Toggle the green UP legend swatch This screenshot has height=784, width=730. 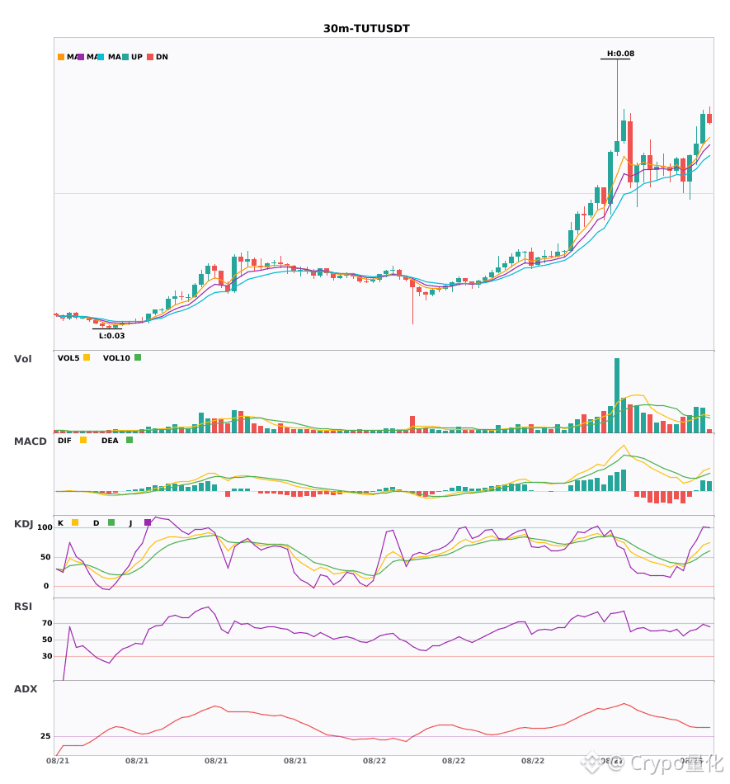click(125, 57)
